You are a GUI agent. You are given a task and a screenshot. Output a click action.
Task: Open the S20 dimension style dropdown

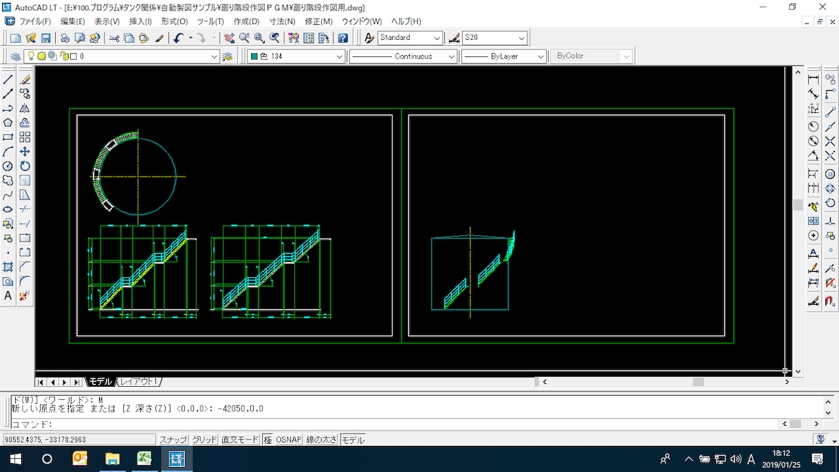494,38
